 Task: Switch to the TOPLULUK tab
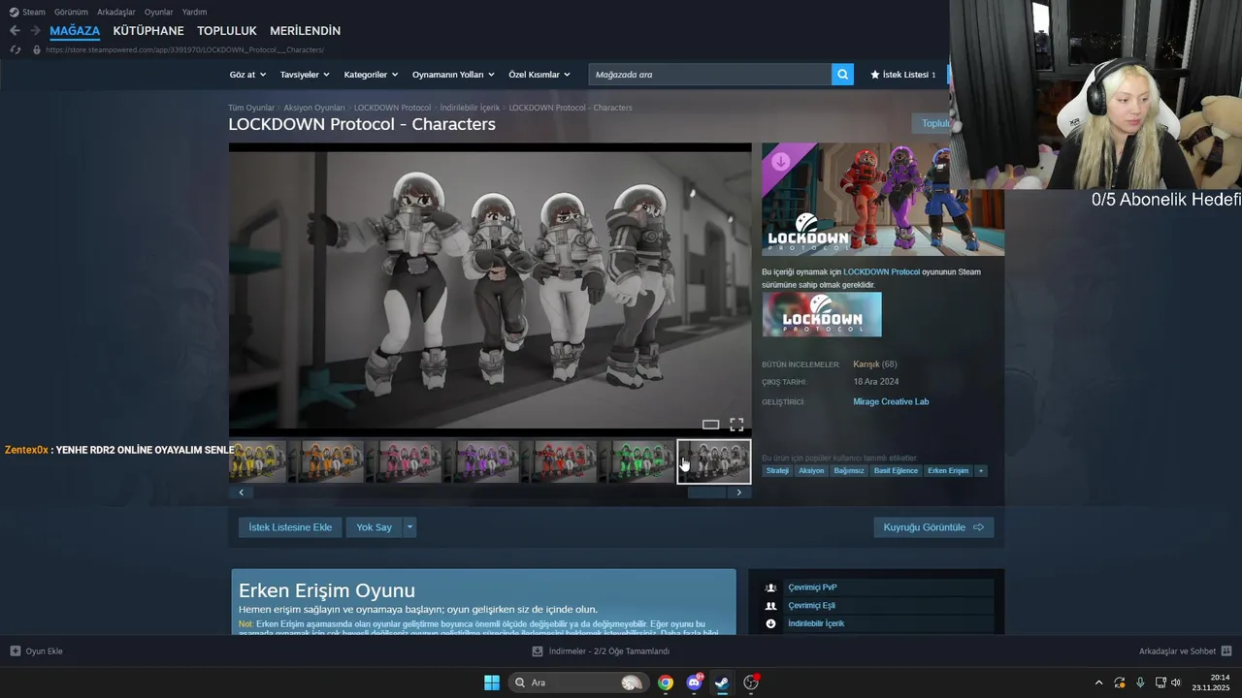point(227,31)
